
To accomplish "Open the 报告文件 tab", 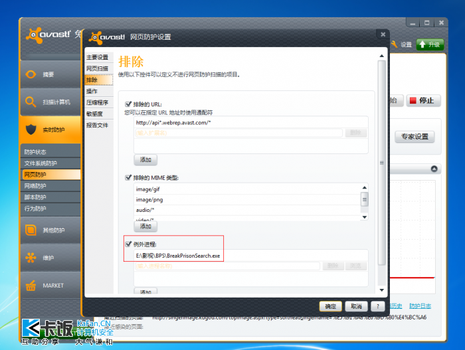I will tap(99, 125).
